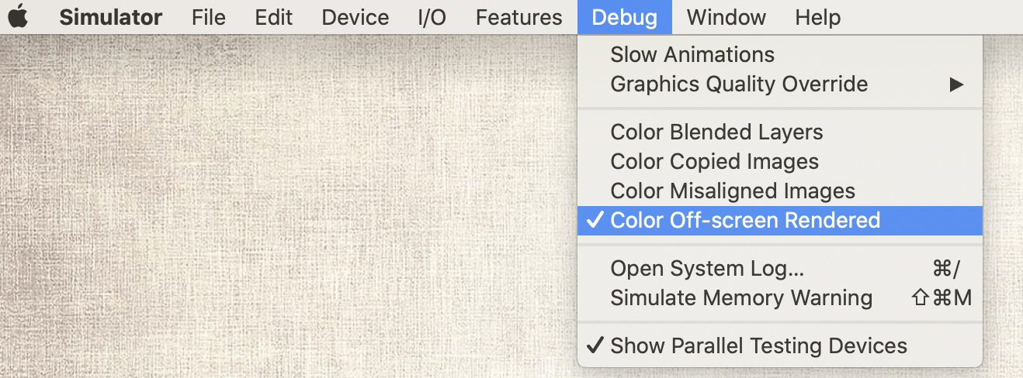Viewport: 1023px width, 378px height.
Task: Expand Graphics Quality Override submenu
Action: 780,84
